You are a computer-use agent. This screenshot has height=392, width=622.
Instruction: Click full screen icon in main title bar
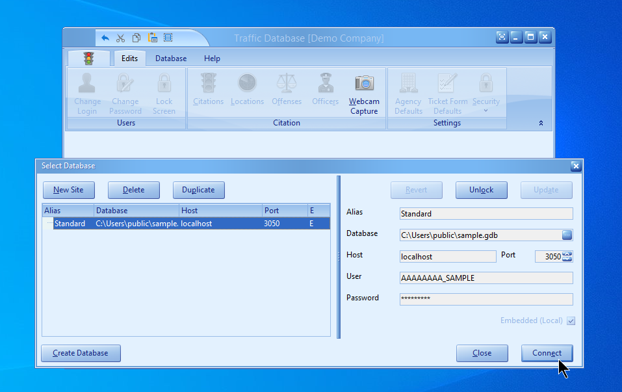point(502,37)
